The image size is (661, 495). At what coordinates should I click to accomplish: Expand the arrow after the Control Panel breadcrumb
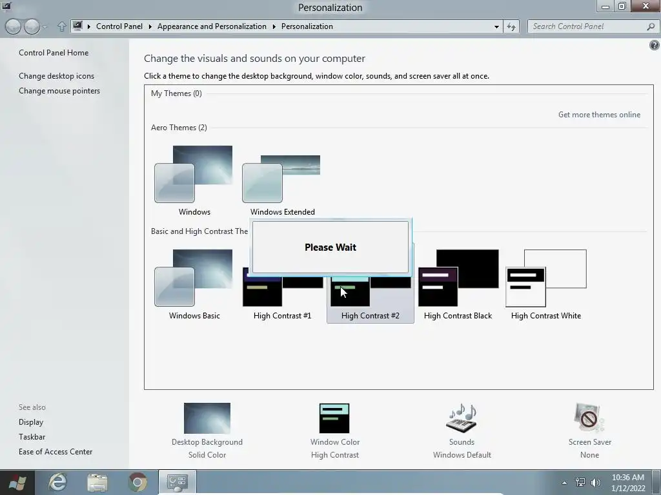[150, 26]
